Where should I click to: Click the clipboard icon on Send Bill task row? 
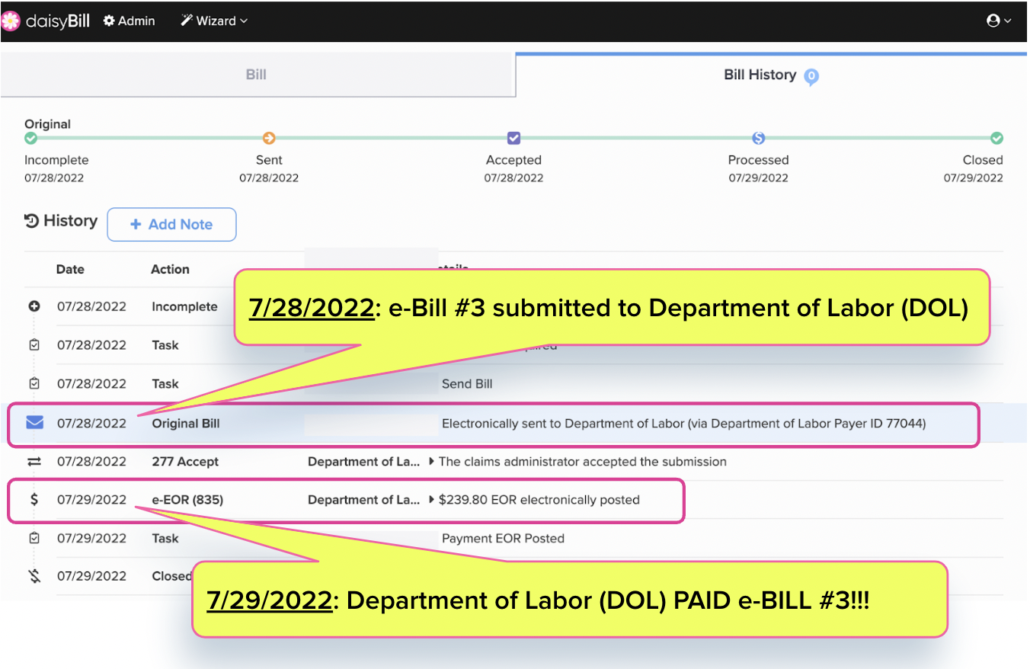34,383
